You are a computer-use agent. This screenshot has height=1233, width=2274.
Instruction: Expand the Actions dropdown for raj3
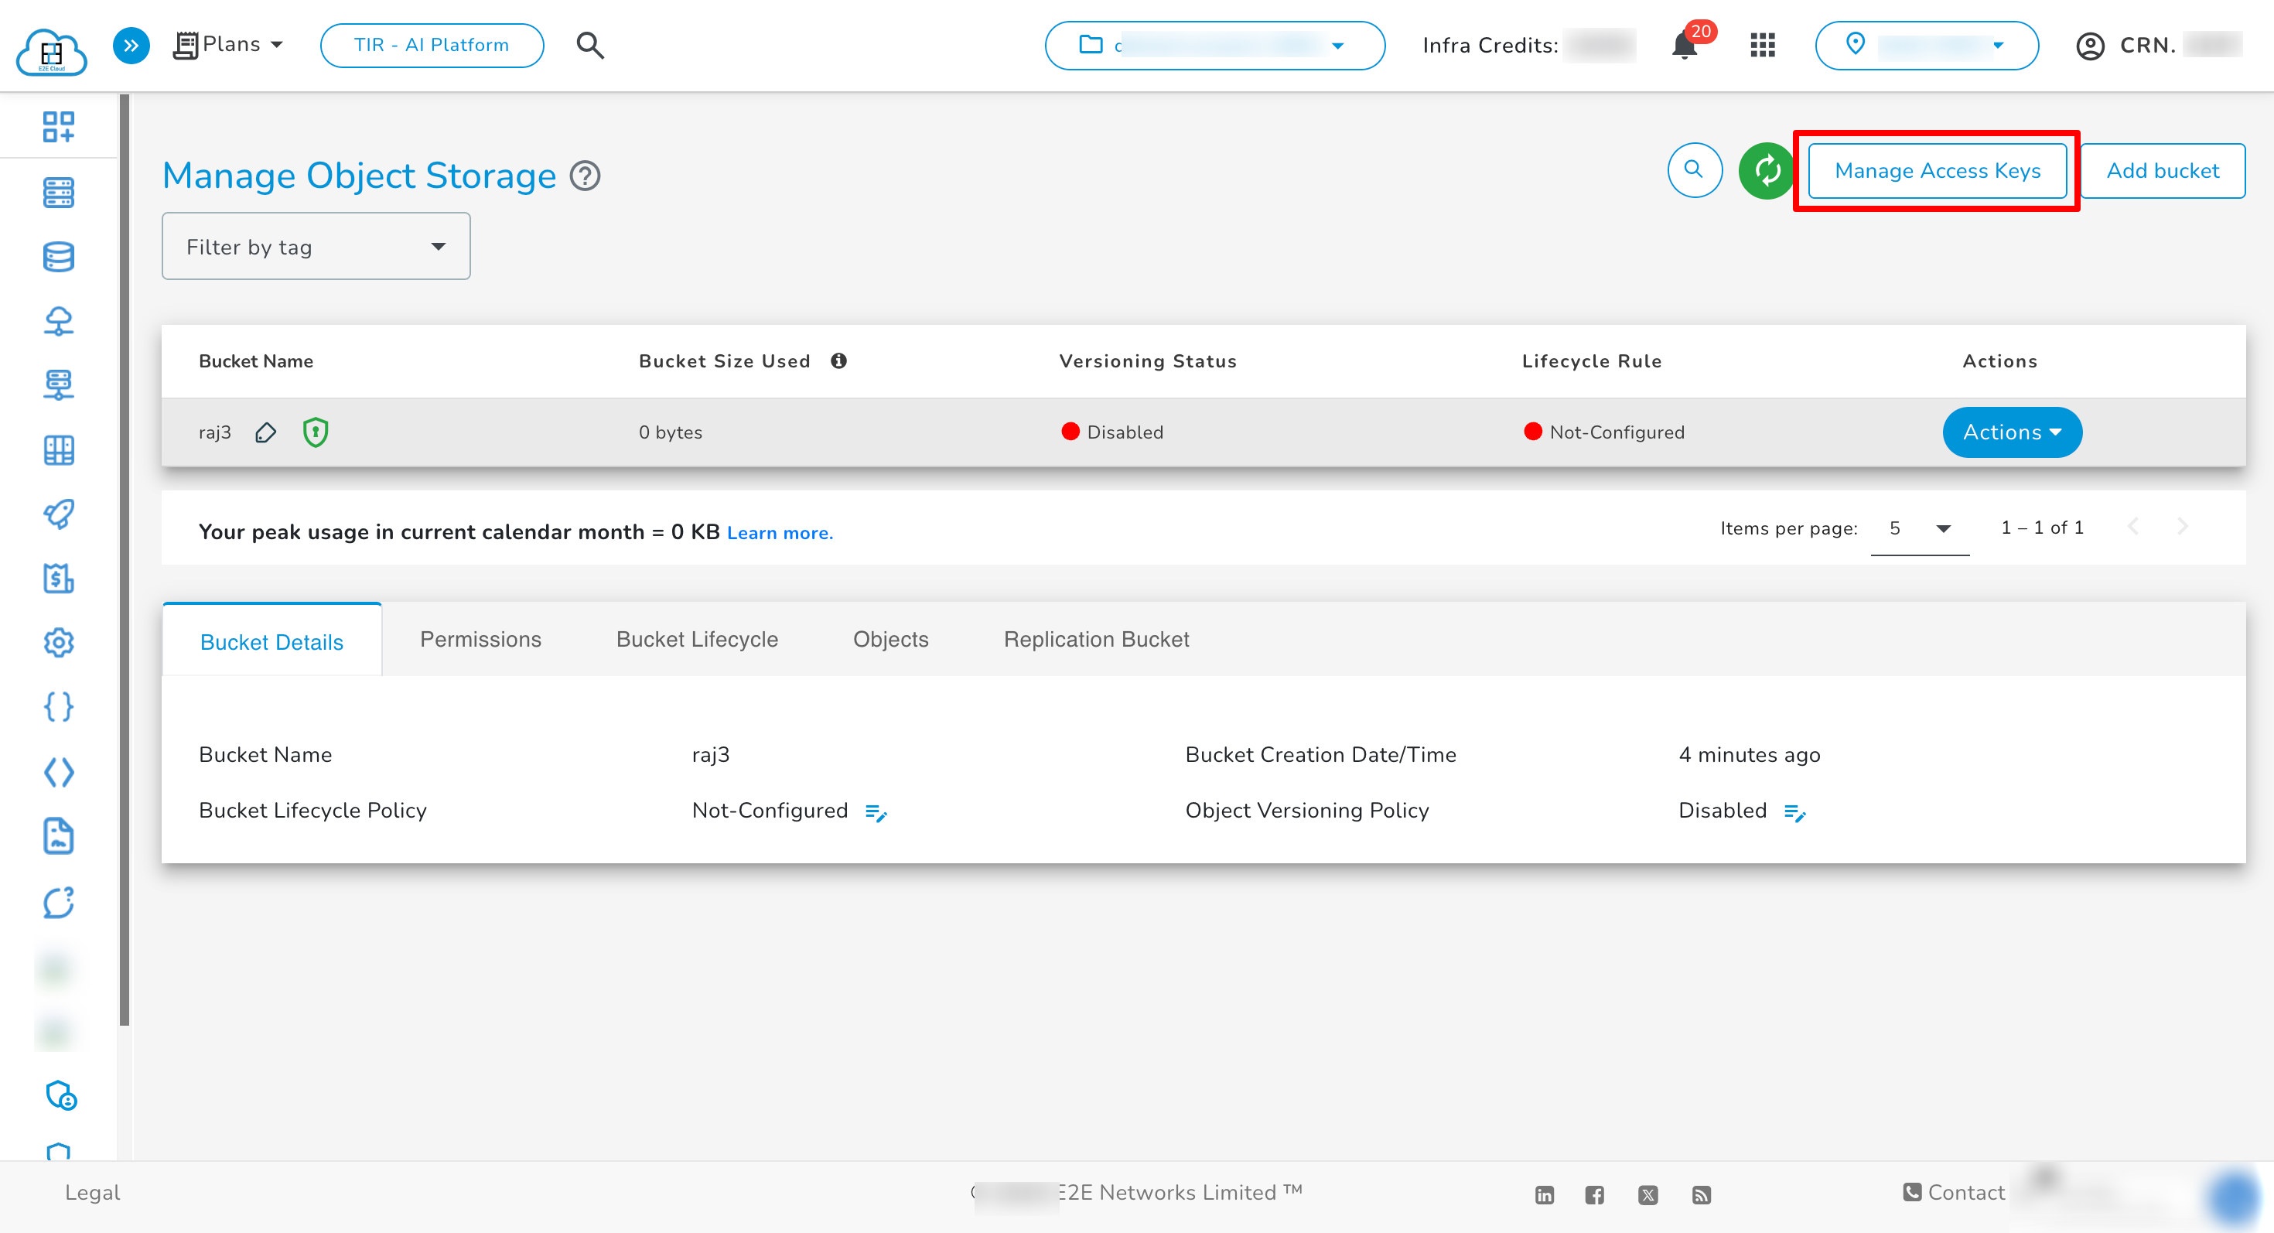click(2012, 432)
